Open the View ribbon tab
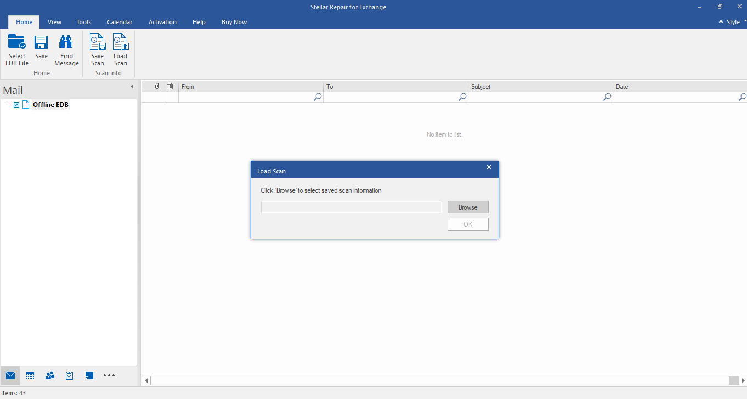The height and width of the screenshot is (399, 747). [x=54, y=22]
